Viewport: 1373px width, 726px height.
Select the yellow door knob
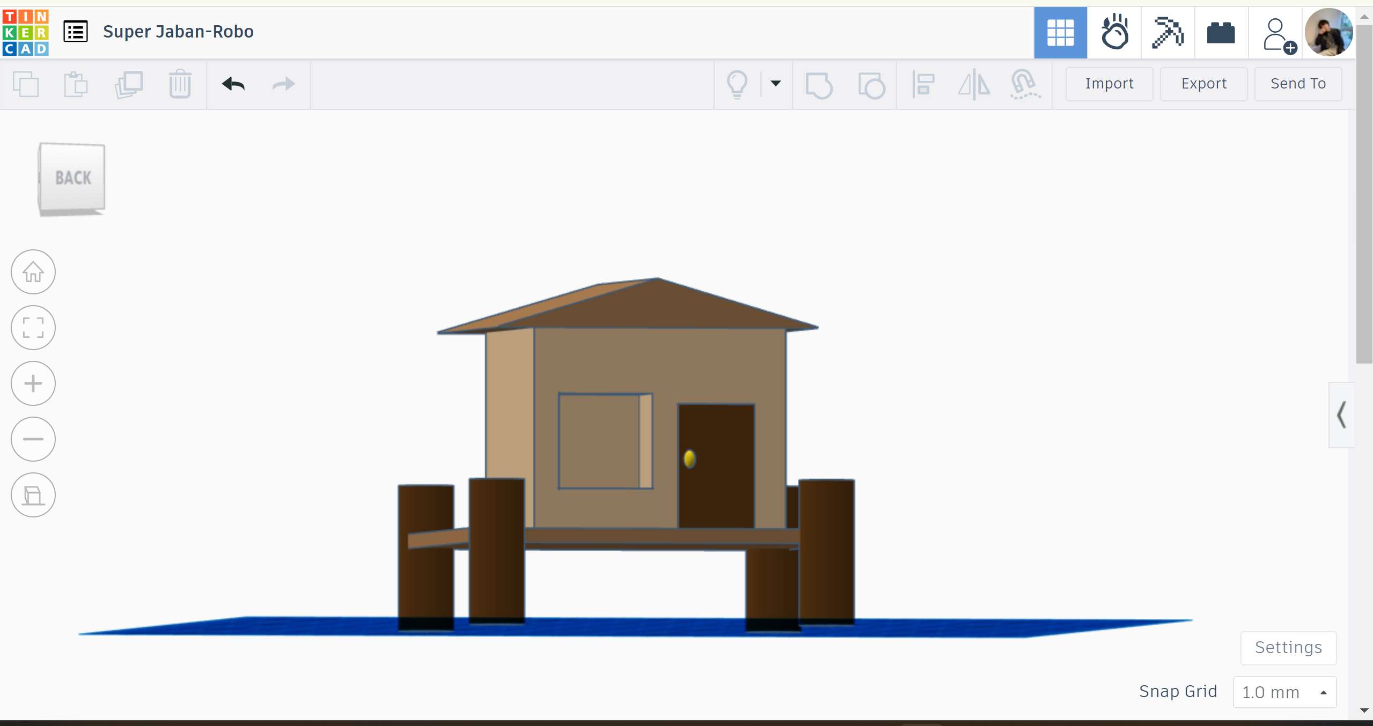(x=689, y=459)
